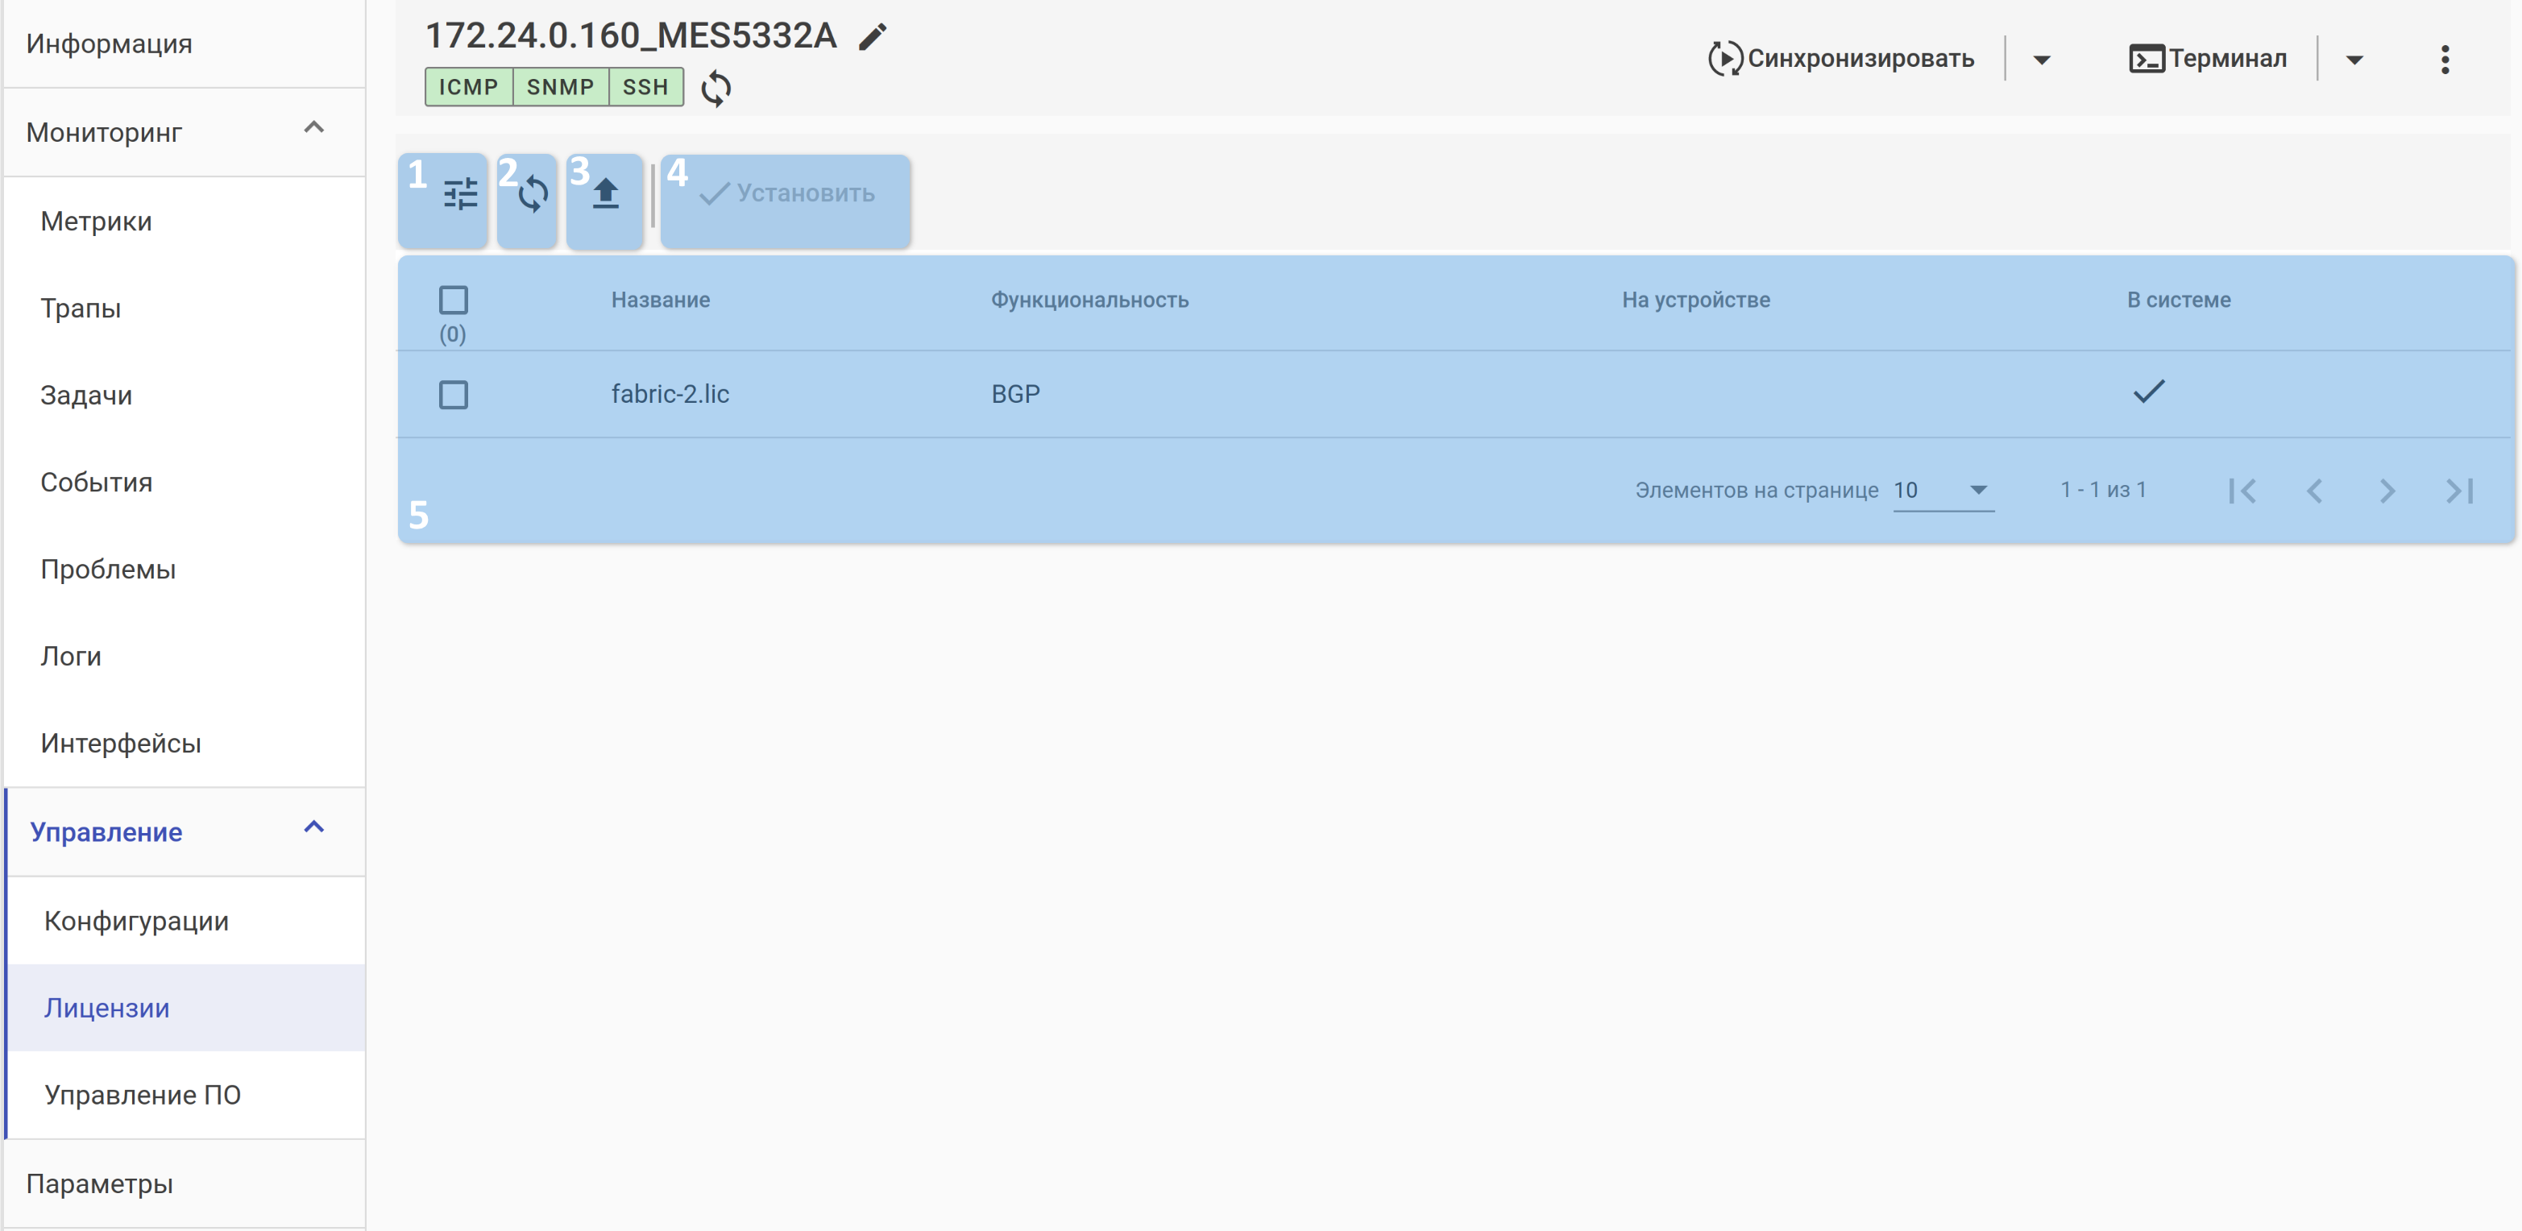
Task: Open table filter settings icon
Action: [460, 193]
